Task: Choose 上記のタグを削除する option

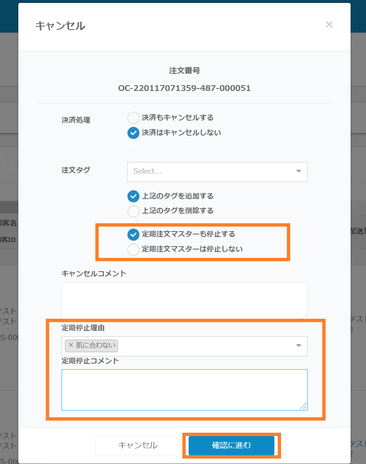Action: (x=133, y=211)
